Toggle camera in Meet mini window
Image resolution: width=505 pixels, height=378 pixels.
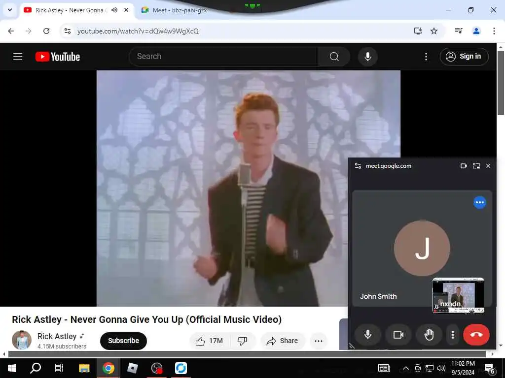(x=398, y=335)
